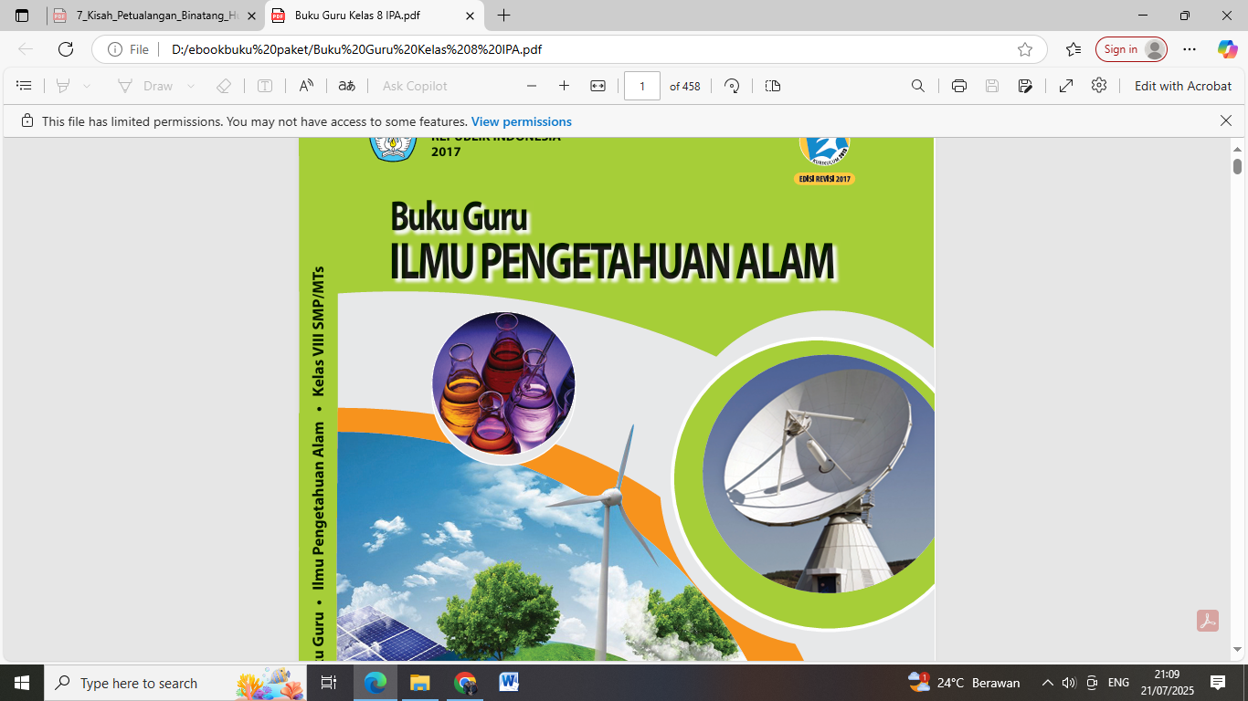Expand the Draw tool color options
1248x701 pixels.
[x=190, y=85]
